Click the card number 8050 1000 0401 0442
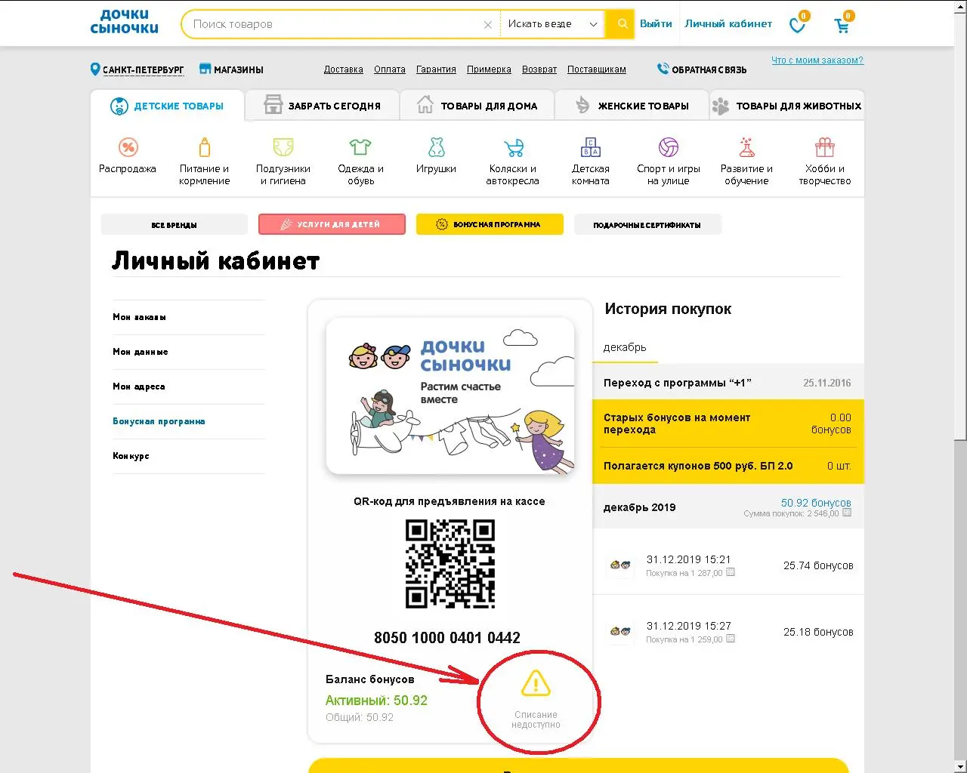This screenshot has width=967, height=773. pos(447,638)
